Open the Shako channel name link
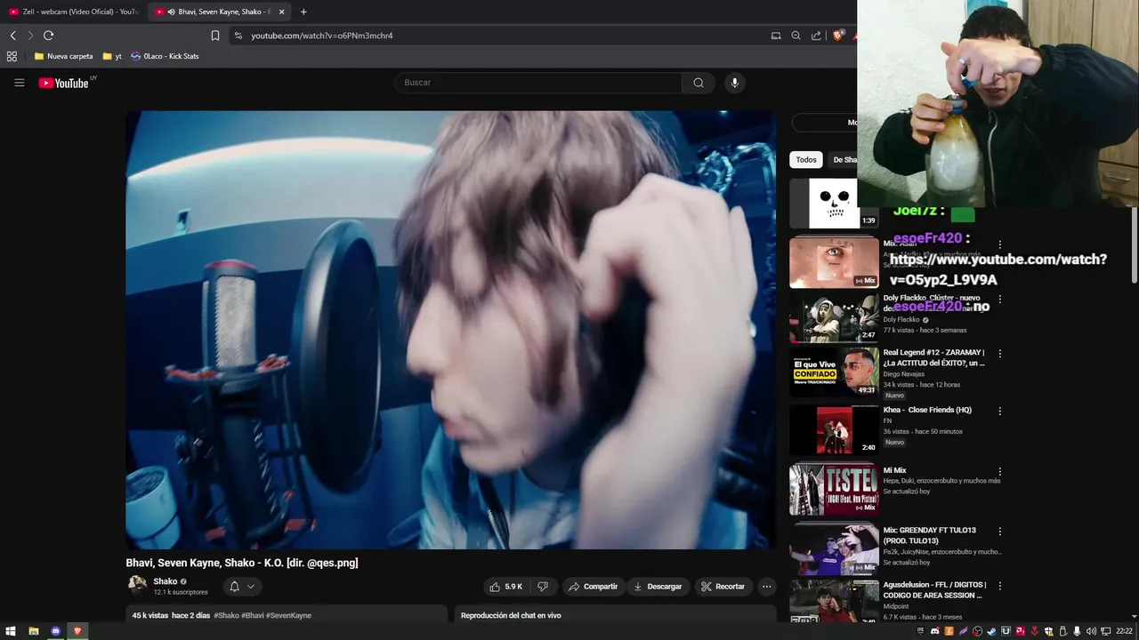Screen dimensions: 1139x640 166,581
